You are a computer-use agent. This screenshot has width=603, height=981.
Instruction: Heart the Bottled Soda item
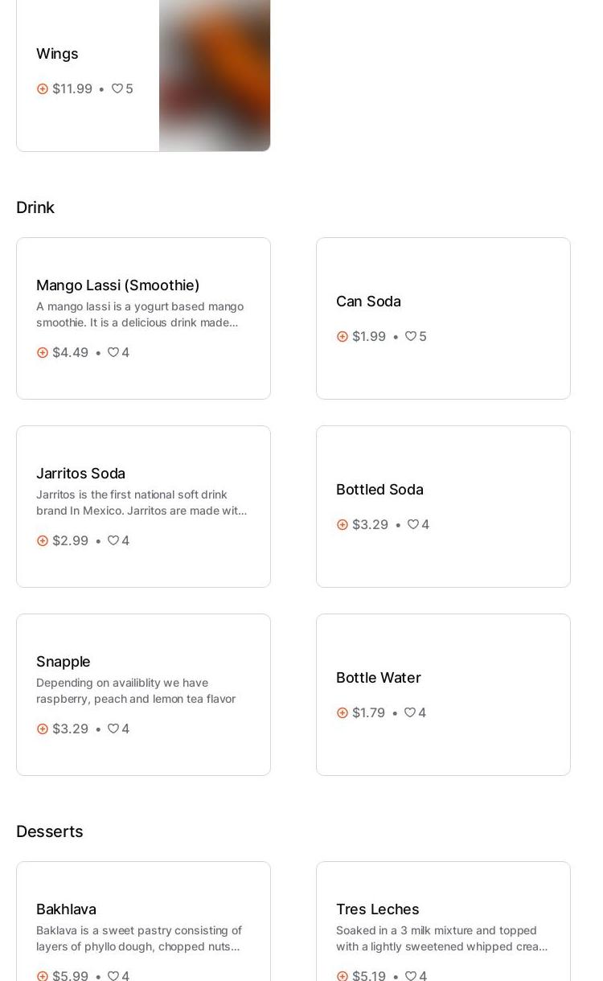(413, 524)
